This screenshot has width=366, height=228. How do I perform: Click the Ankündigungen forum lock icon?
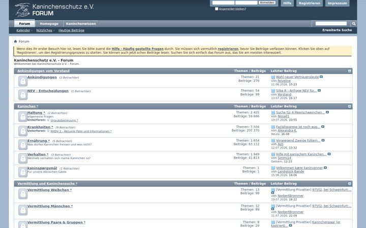coord(23,81)
